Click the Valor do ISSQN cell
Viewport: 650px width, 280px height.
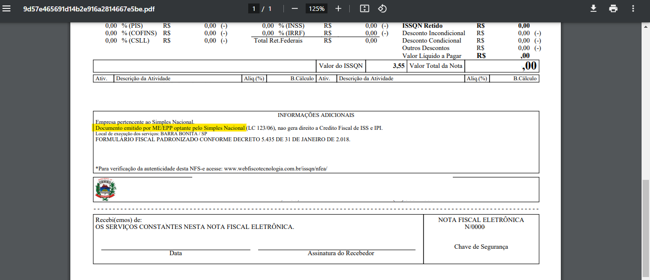[x=341, y=66]
